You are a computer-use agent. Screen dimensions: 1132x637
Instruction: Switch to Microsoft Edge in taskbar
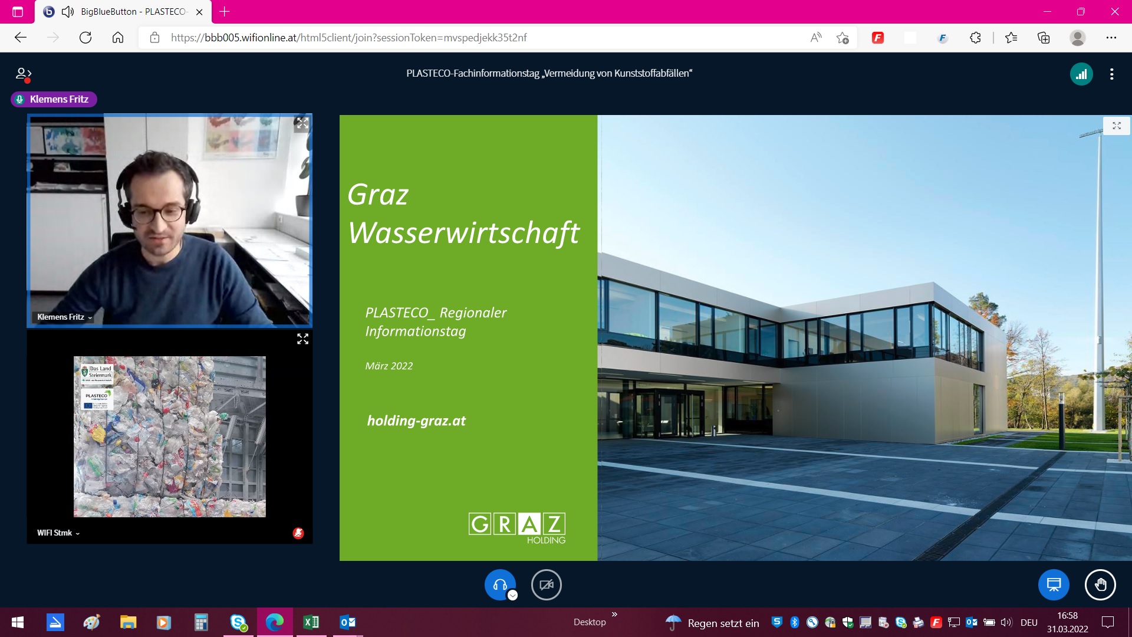[274, 622]
